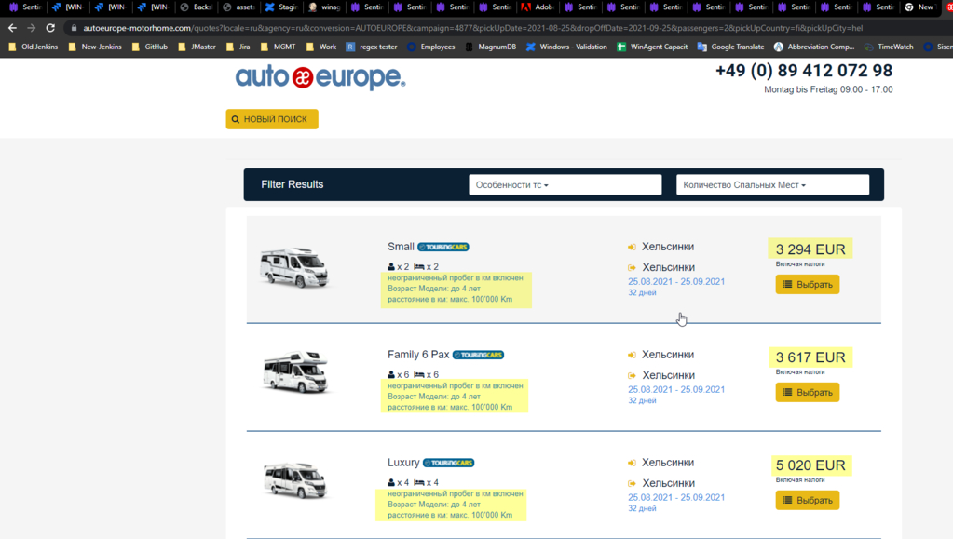
Task: Click the Filter Results heading
Action: click(x=293, y=184)
